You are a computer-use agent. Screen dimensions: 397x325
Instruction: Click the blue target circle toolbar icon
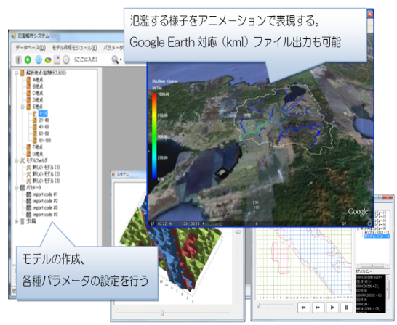click(39, 59)
